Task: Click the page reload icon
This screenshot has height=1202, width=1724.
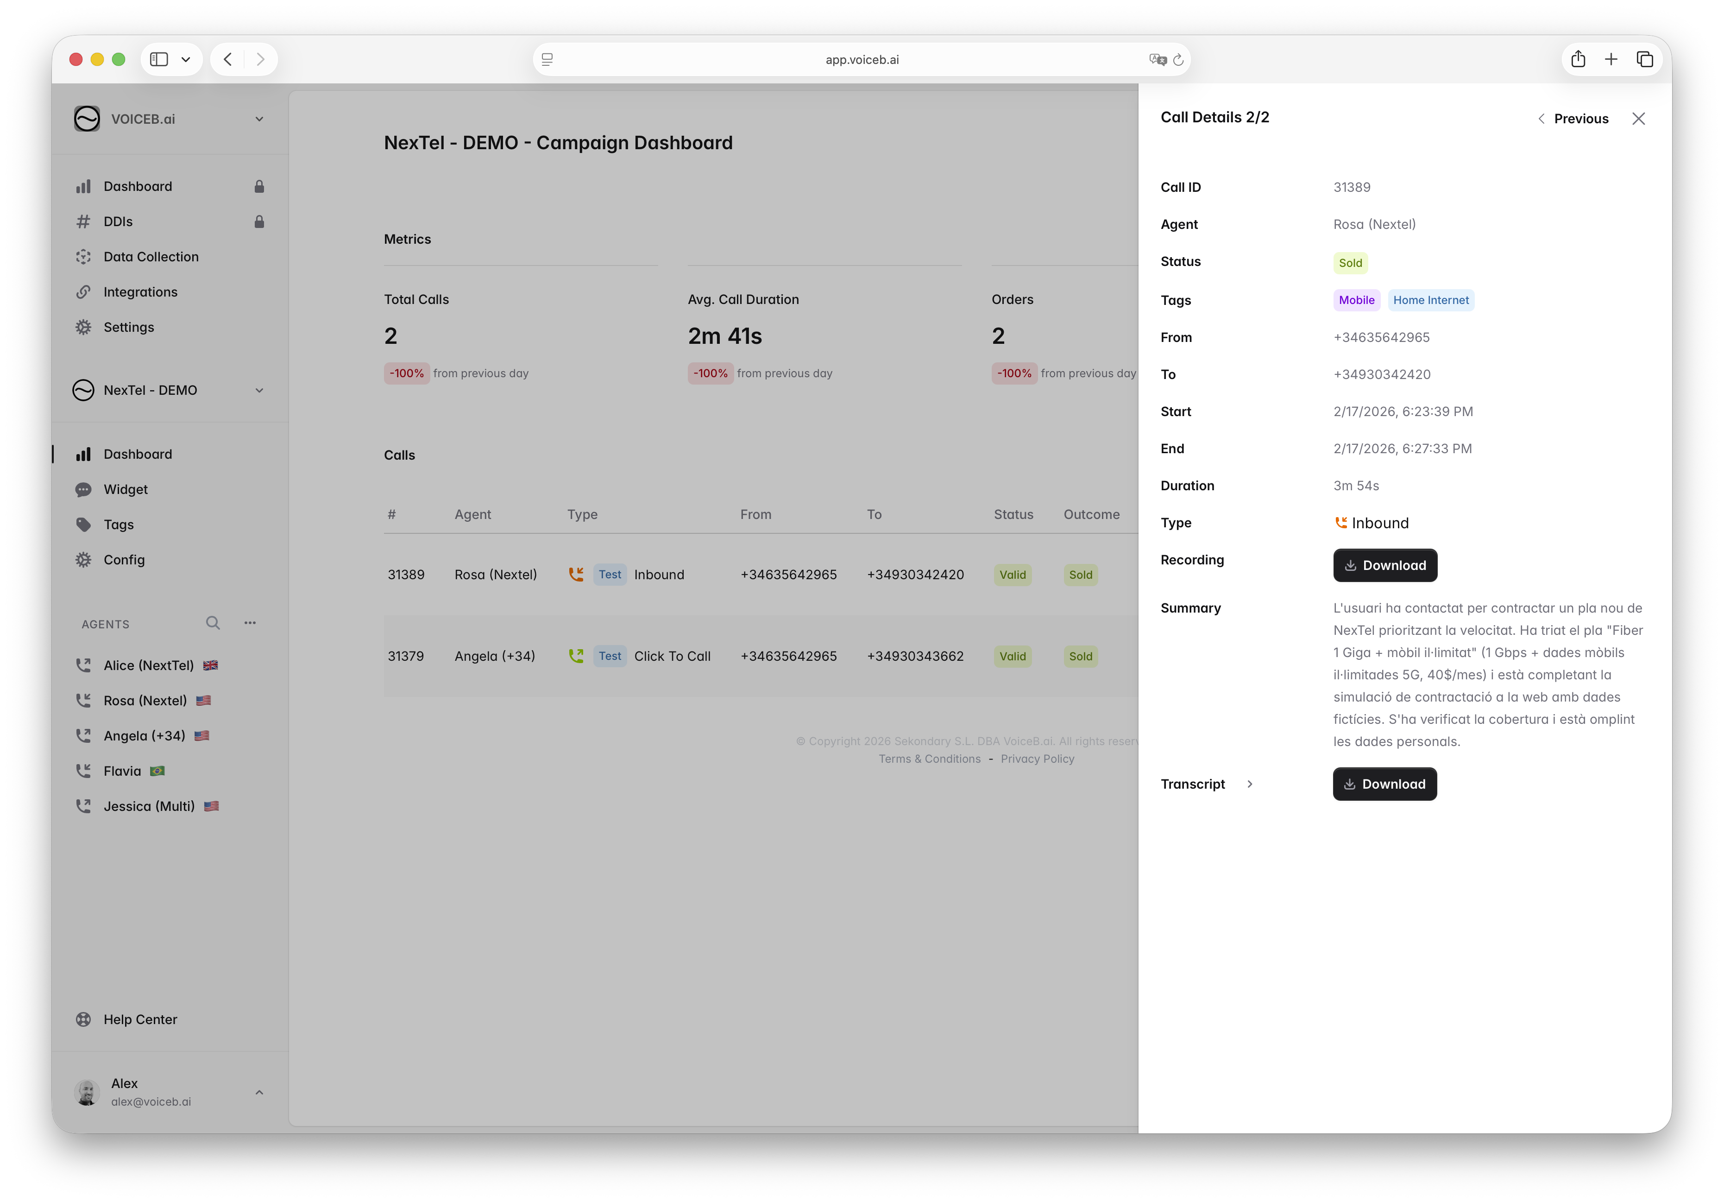Action: coord(1178,60)
